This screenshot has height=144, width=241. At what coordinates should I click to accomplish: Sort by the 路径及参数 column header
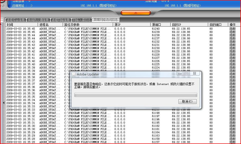click(x=88, y=25)
